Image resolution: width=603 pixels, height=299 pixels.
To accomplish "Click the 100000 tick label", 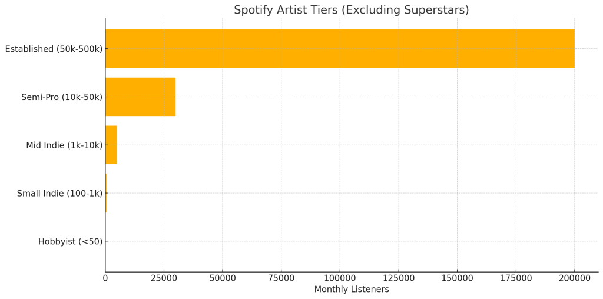I will 340,278.
